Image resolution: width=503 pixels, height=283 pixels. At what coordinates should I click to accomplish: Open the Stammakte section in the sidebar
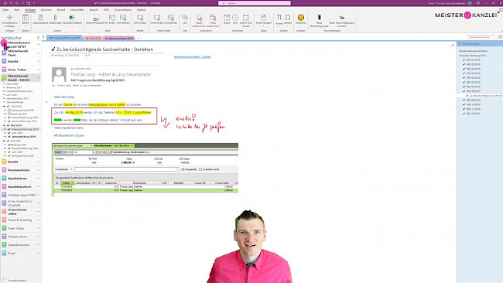[12, 84]
